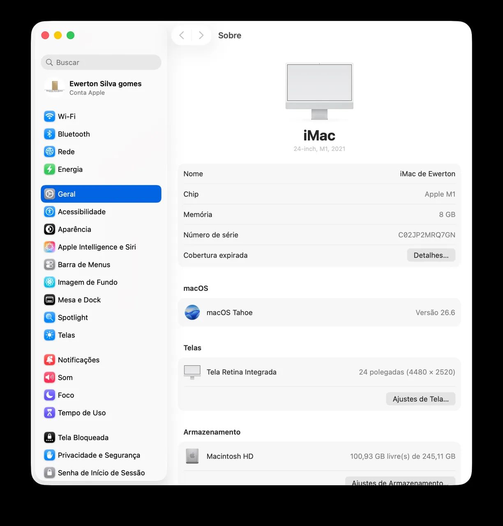
Task: Click 100,93 GB livre(s) de 245,11 GB
Action: 403,456
